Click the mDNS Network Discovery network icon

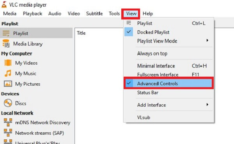(8, 122)
